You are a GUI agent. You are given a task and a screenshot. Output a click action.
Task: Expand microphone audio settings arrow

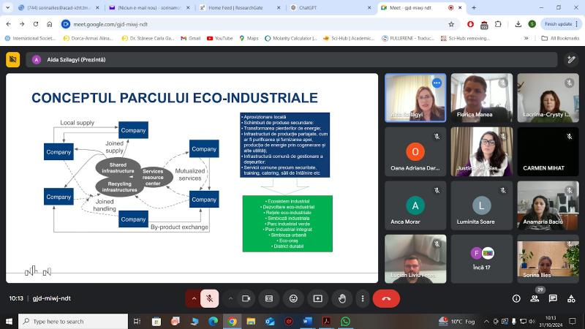(193, 298)
